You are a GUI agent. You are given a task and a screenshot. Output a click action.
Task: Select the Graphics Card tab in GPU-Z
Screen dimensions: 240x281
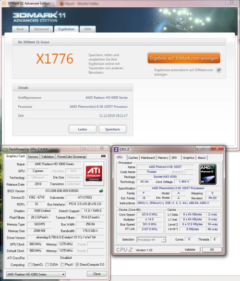[x=15, y=156]
